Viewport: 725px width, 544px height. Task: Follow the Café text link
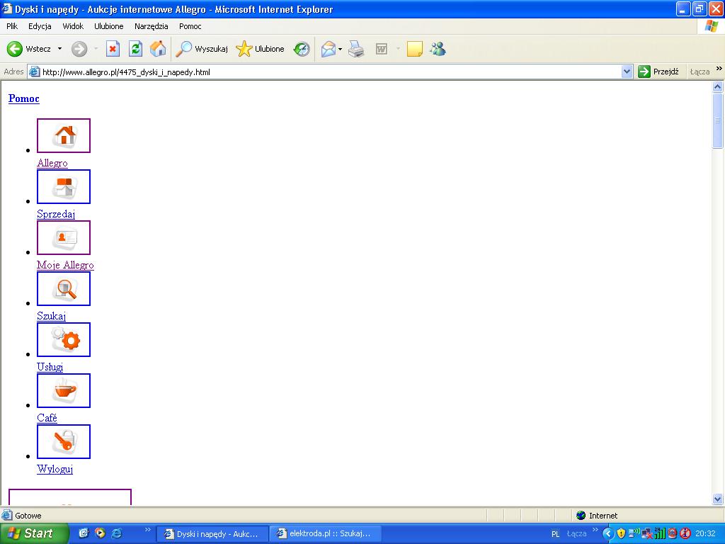tap(47, 418)
